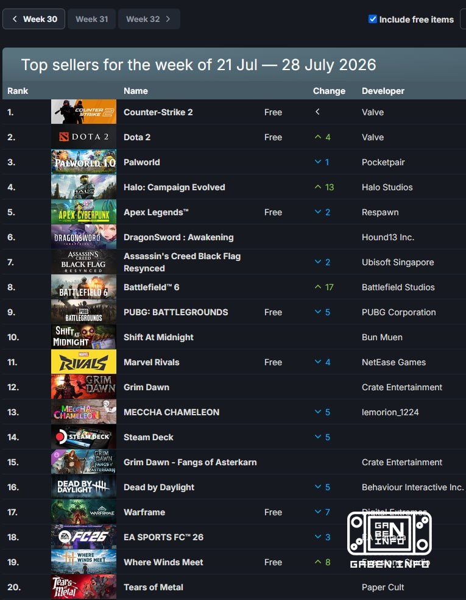Open Grim Dawn - Fangs of Asterkarn title

[190, 462]
